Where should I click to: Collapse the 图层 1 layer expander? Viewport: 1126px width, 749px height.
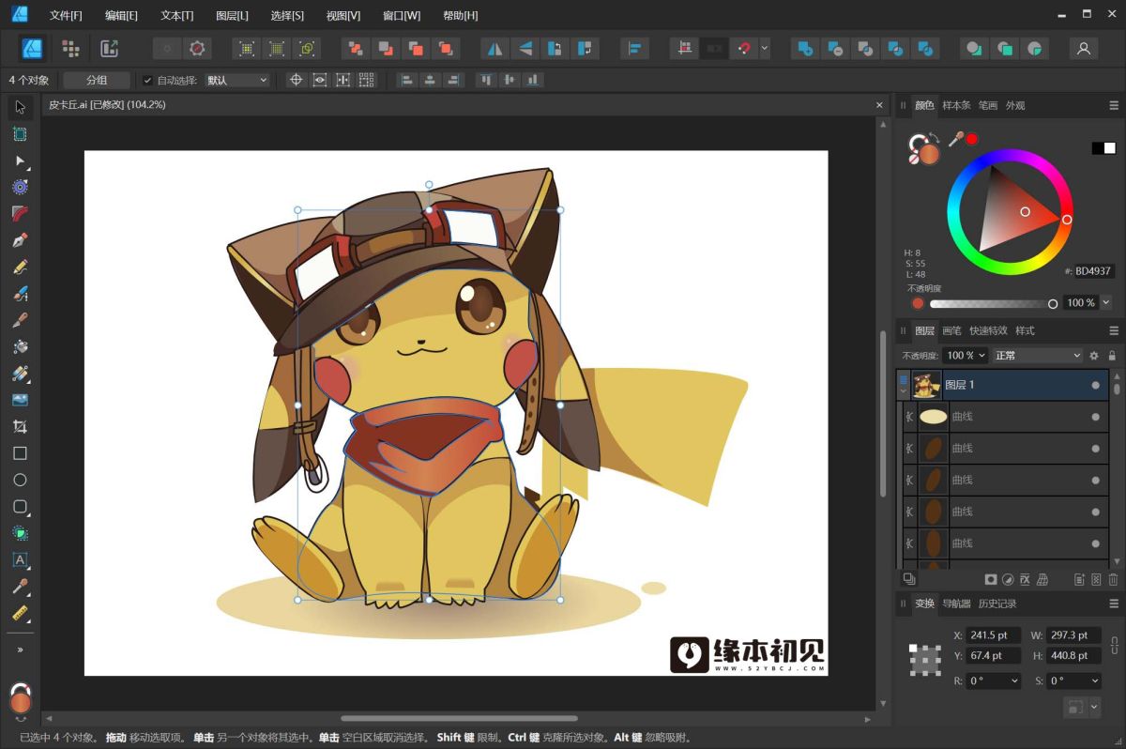[904, 390]
